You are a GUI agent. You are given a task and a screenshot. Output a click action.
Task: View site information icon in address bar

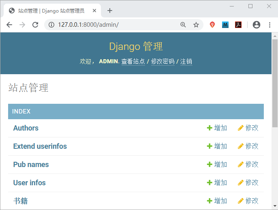(x=51, y=25)
